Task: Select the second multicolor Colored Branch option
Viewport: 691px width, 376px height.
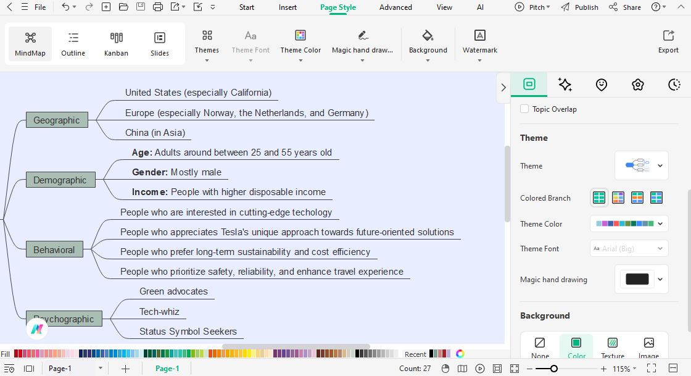Action: click(x=618, y=198)
